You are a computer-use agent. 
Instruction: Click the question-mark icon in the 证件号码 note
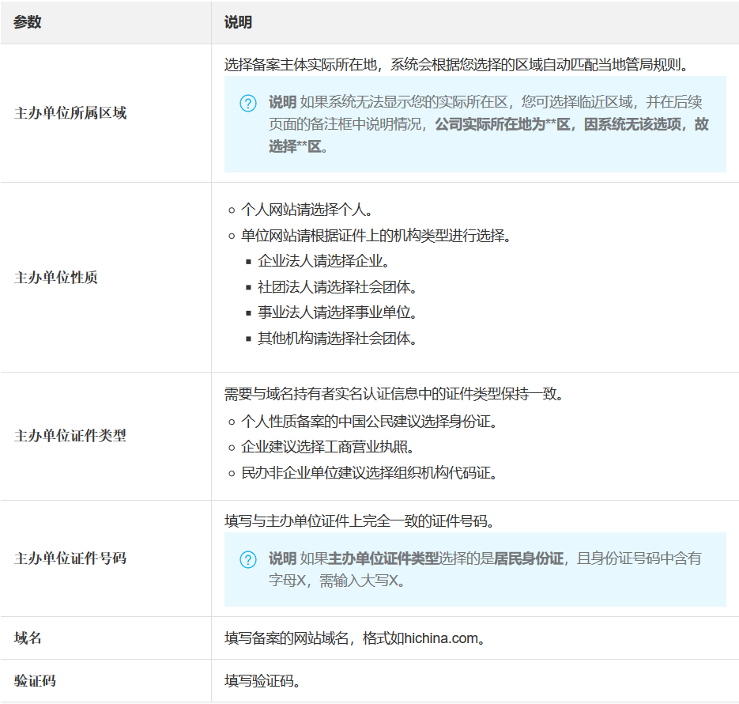coord(248,560)
